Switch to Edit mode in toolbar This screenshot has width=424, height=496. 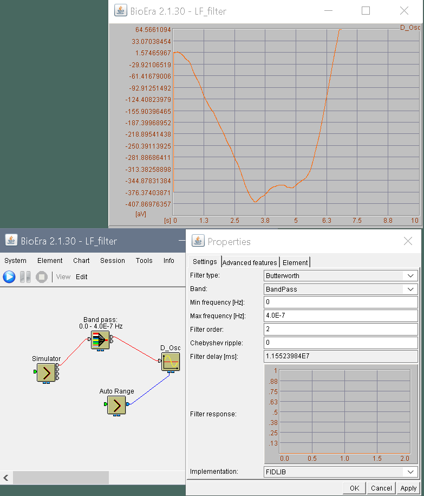(x=82, y=277)
